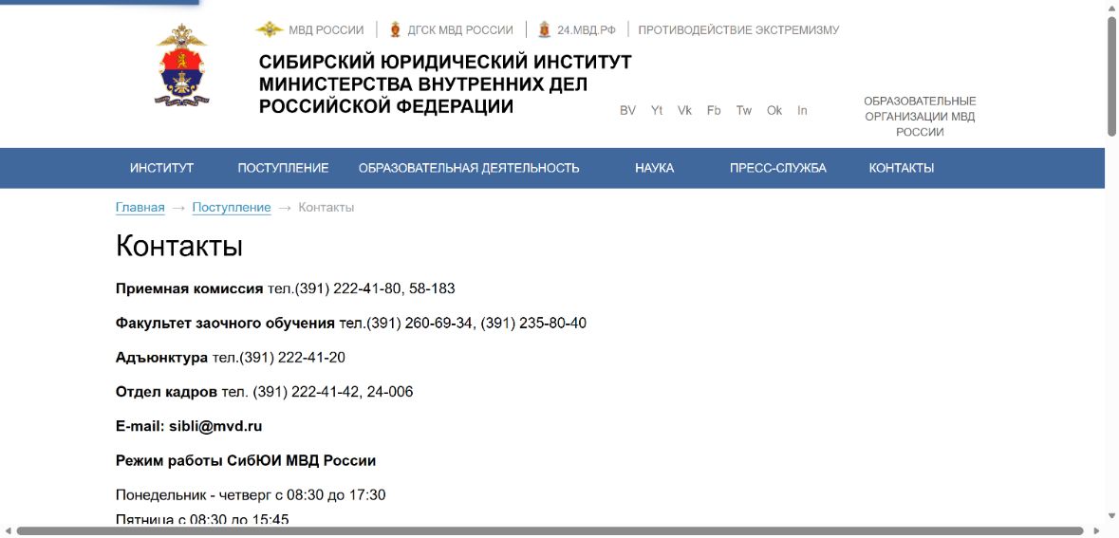The image size is (1119, 538).
Task: Open the ДГСК МВД РОССИИ link
Action: (x=460, y=30)
